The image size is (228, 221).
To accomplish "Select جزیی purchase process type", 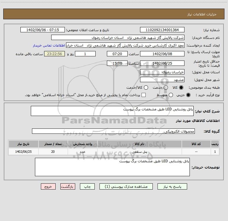I will (x=188, y=95).
